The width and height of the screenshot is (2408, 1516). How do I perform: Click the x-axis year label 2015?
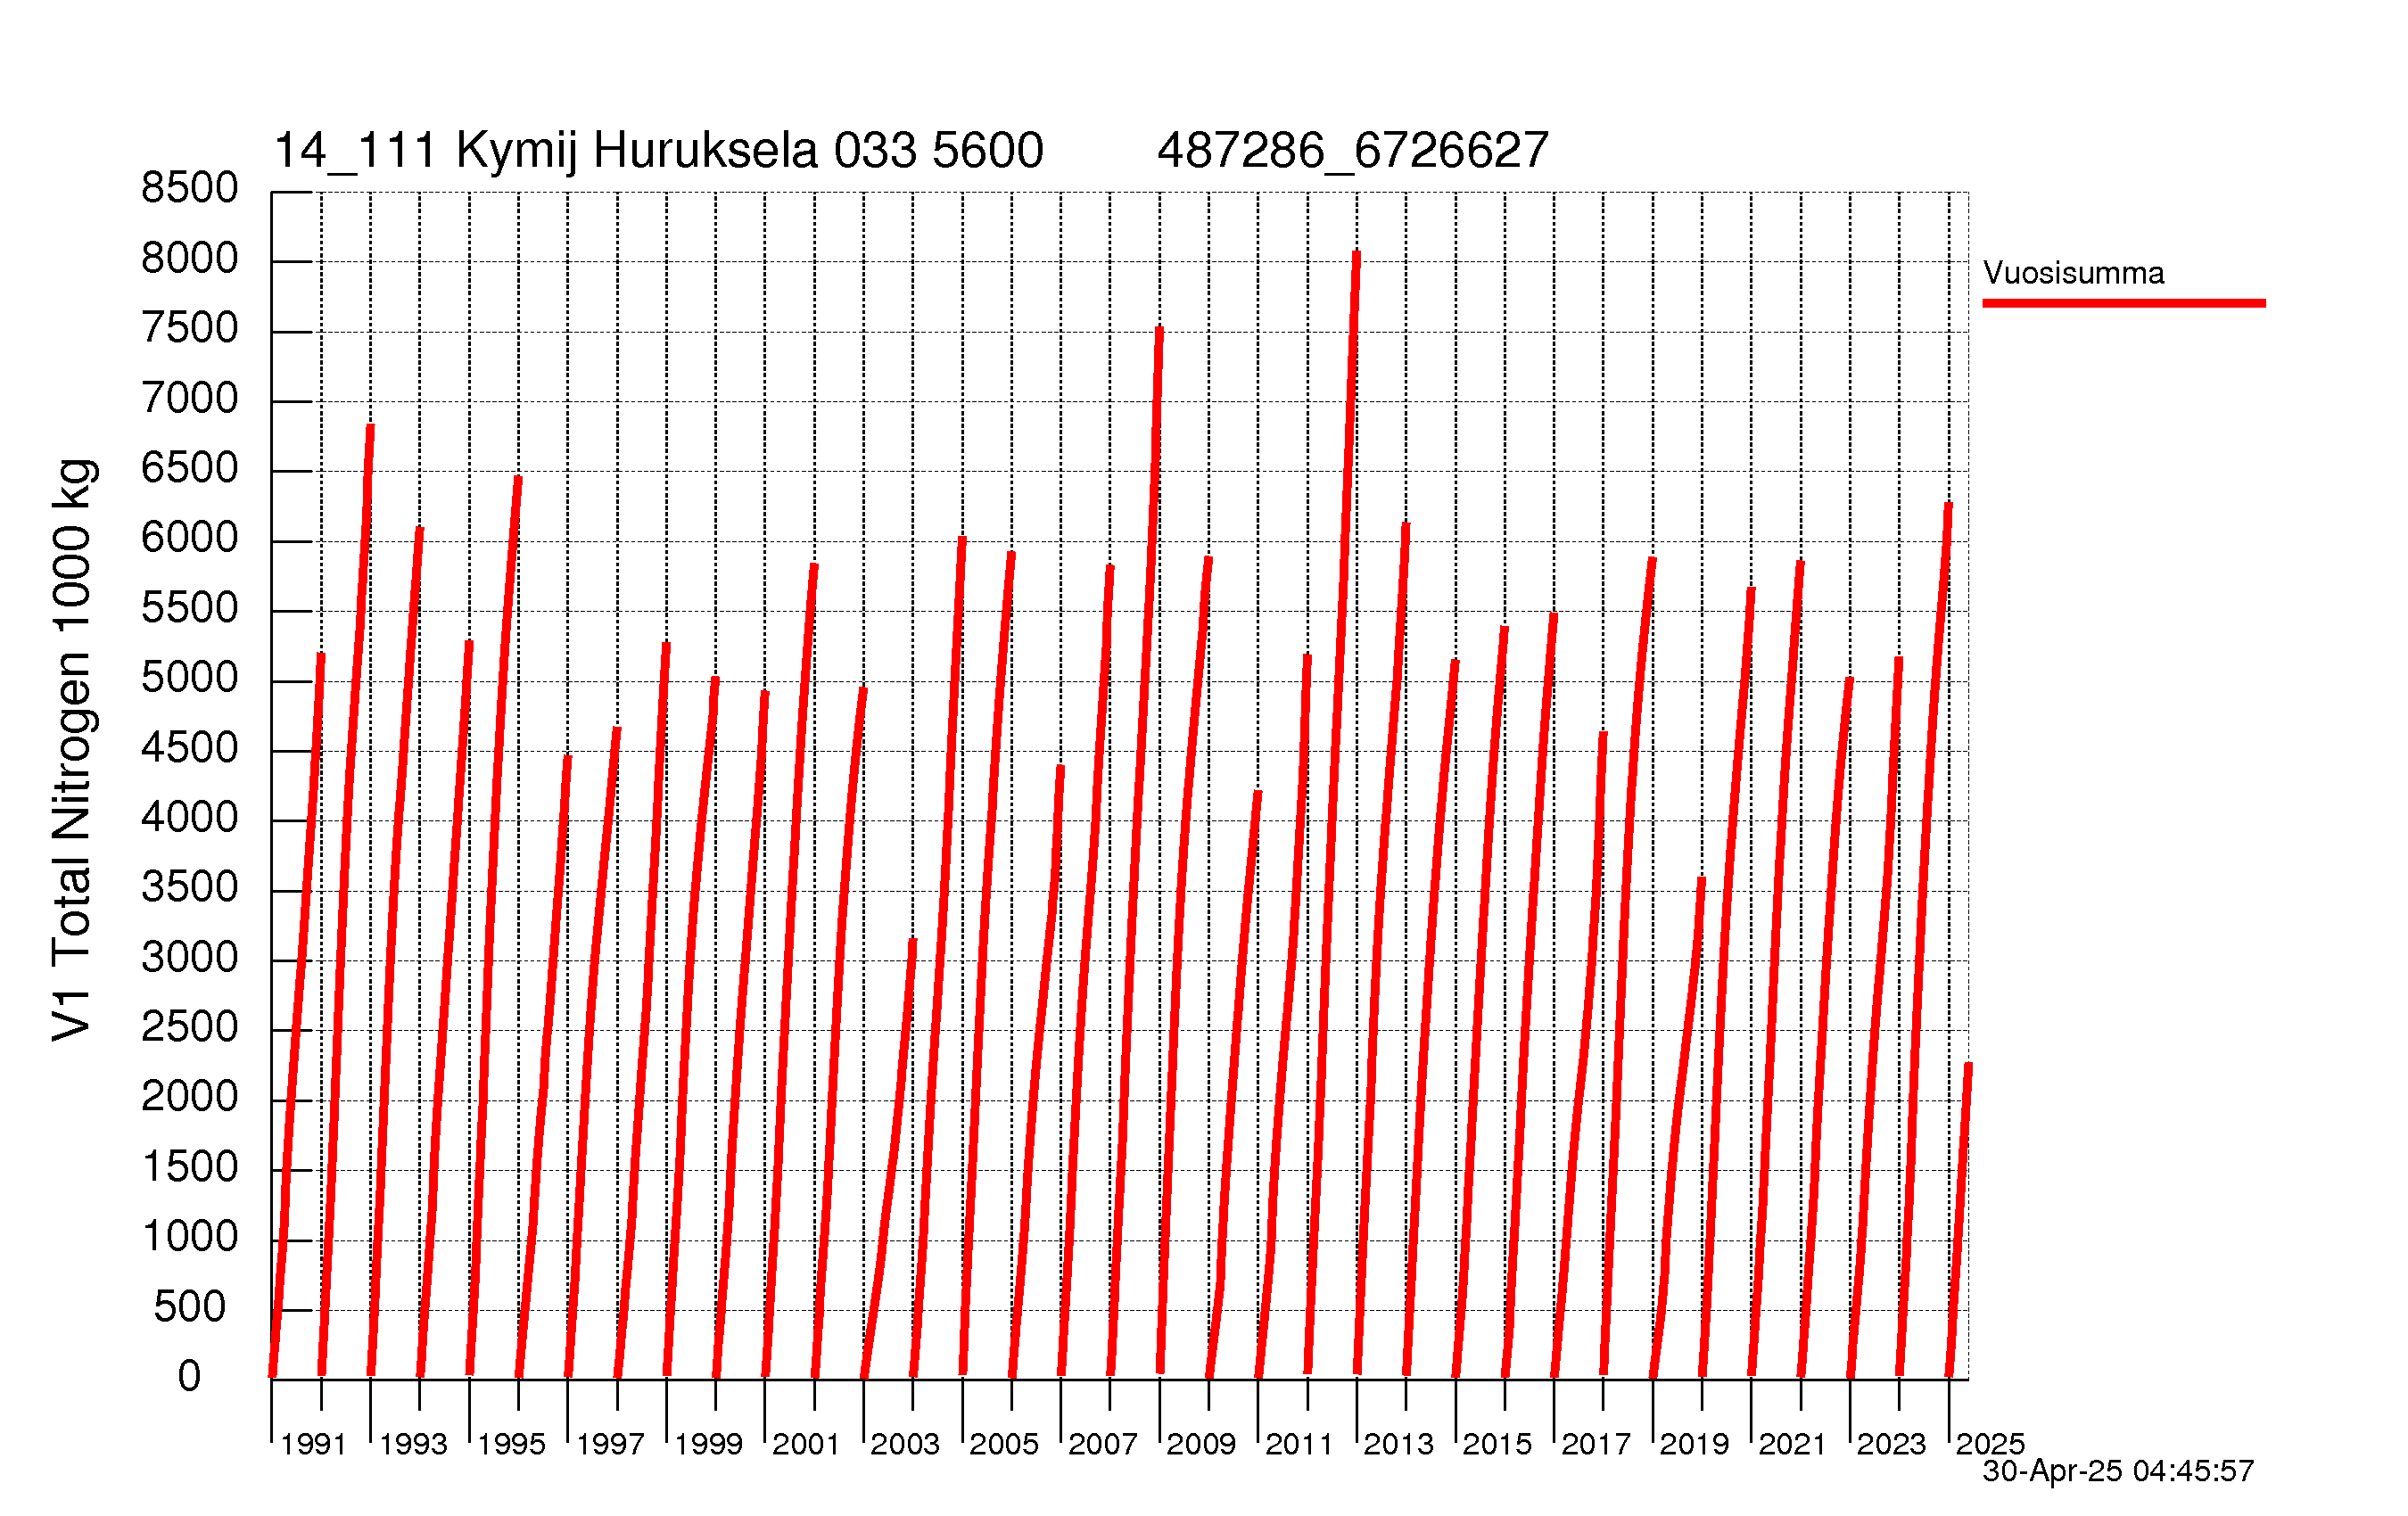pyautogui.click(x=1497, y=1444)
